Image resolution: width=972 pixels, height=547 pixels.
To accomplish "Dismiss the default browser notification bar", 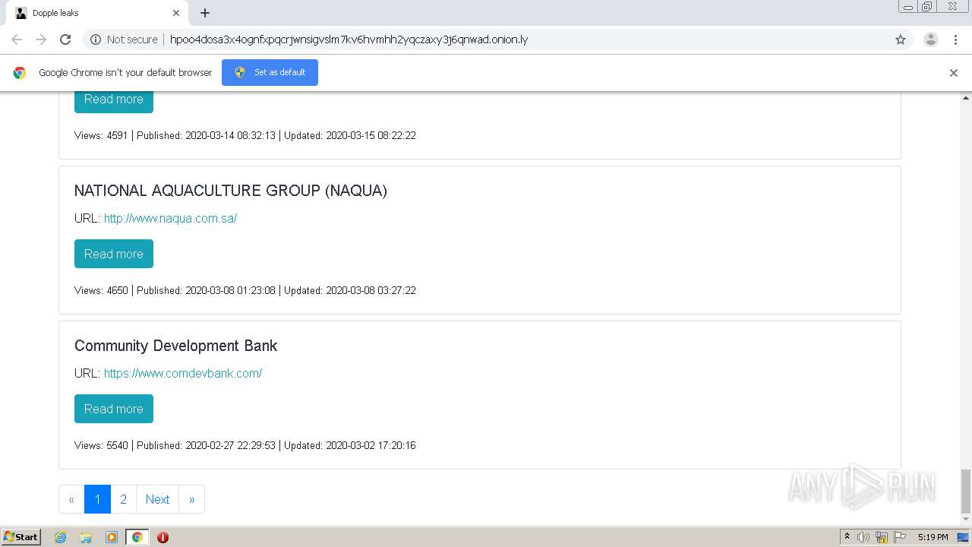I will (x=954, y=73).
